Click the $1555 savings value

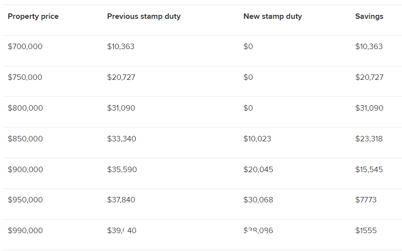(x=366, y=231)
